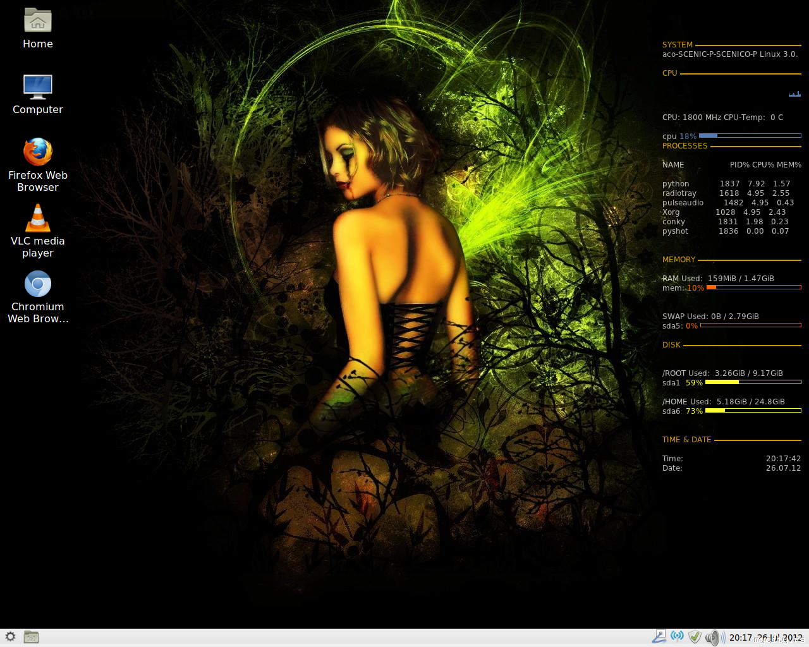Click the time value 20:17:42

(x=784, y=459)
